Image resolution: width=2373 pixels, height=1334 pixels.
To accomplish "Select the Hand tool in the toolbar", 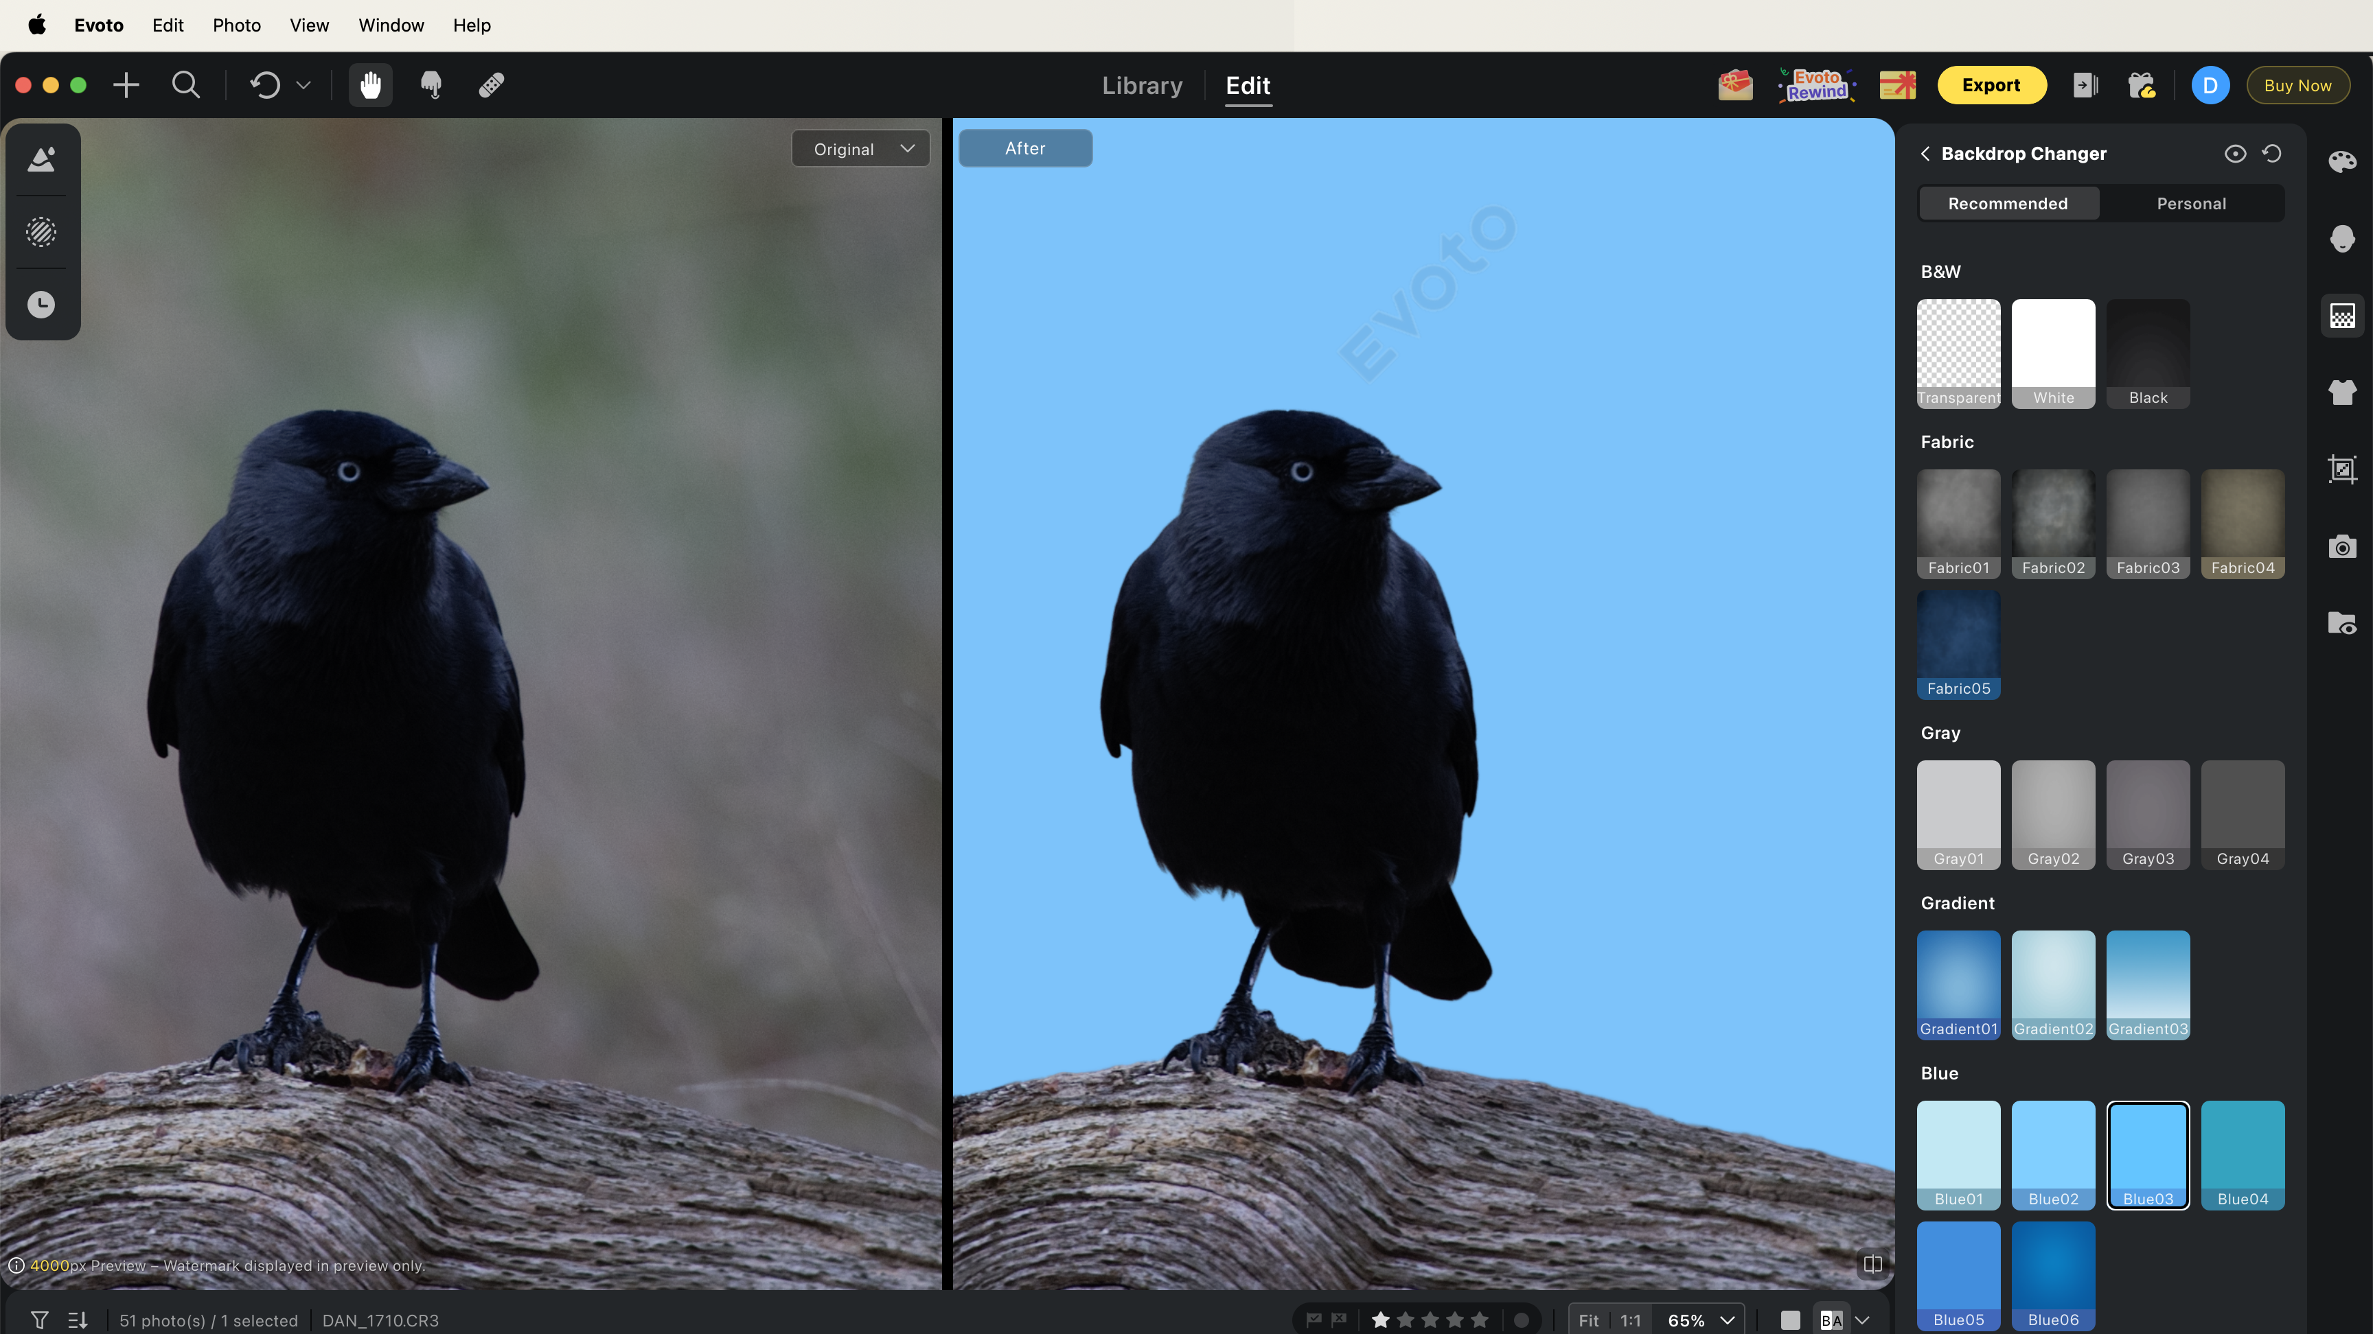I will (370, 84).
